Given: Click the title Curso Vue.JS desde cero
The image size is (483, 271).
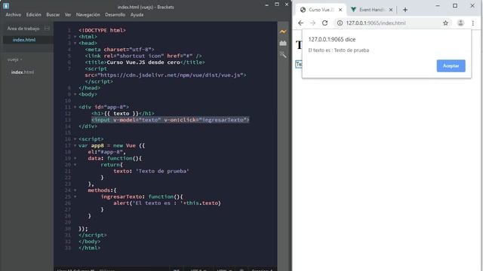Looking at the screenshot, I should tap(143, 62).
